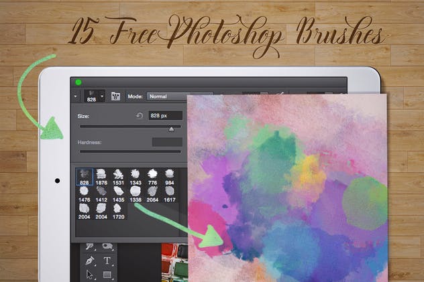424x282 pixels.
Task: Open the brush preset picker showing 828
Action: pos(94,96)
